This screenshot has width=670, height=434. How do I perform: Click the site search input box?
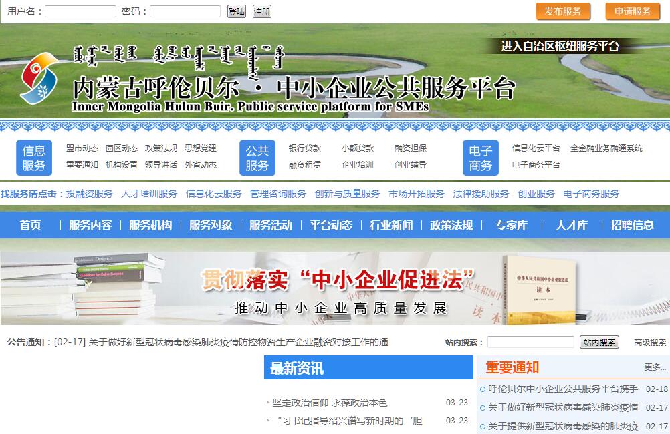coord(530,342)
